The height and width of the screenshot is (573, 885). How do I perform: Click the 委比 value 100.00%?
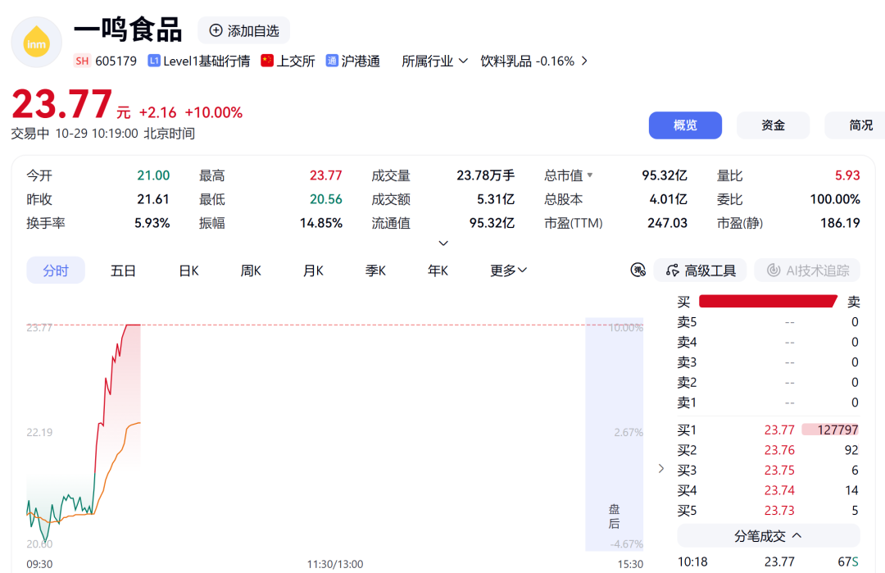pos(835,199)
